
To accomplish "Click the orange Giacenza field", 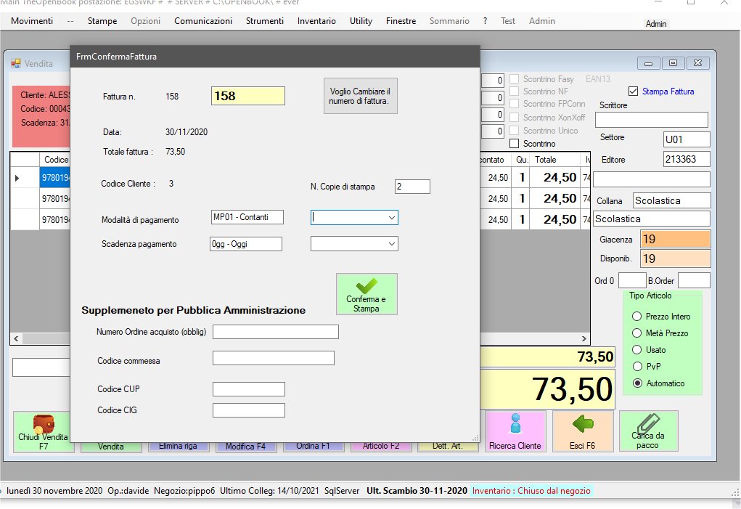I will coord(675,239).
